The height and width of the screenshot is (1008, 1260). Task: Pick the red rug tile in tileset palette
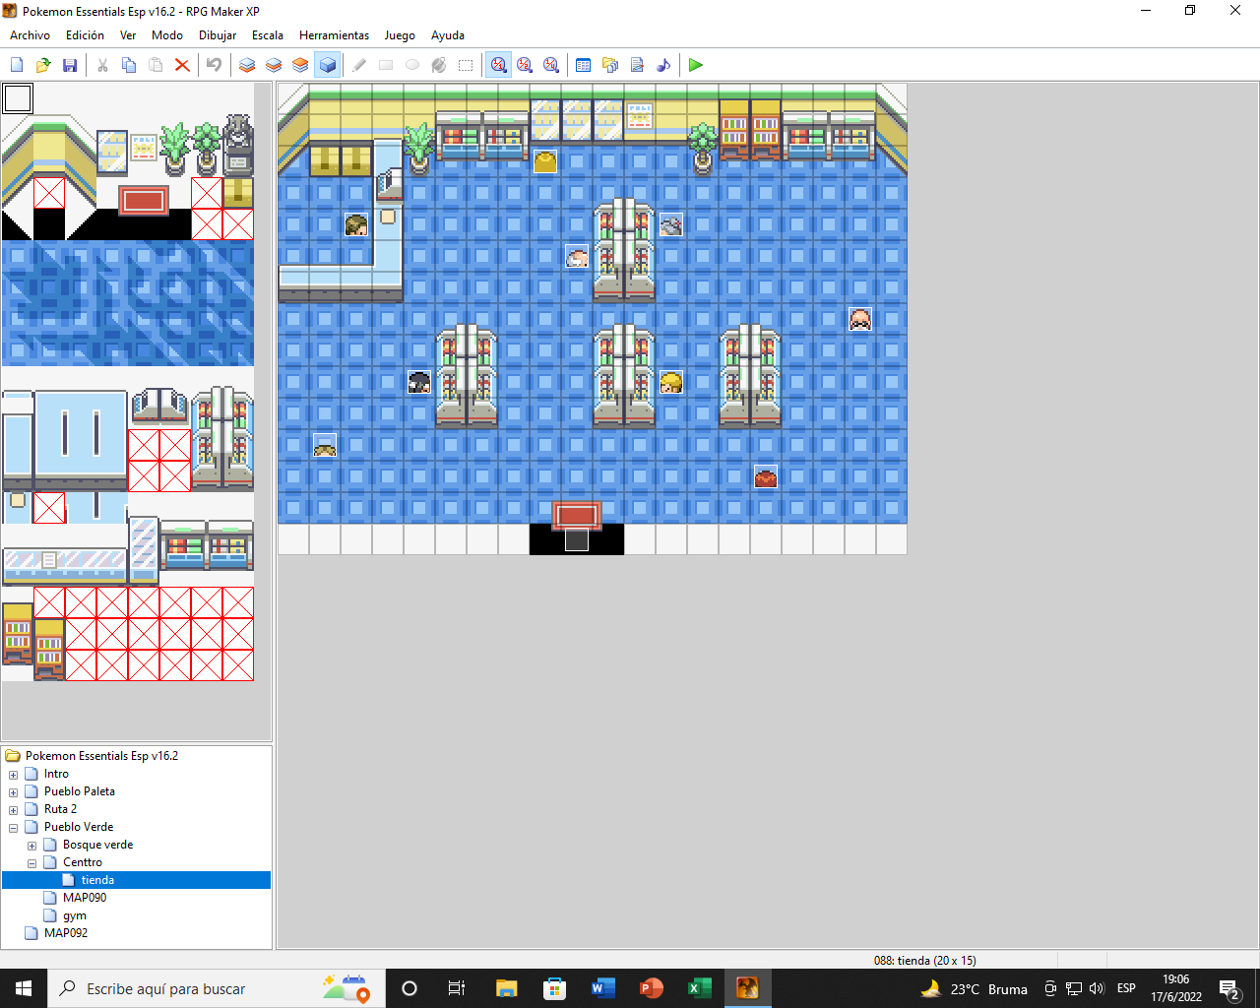coord(144,201)
